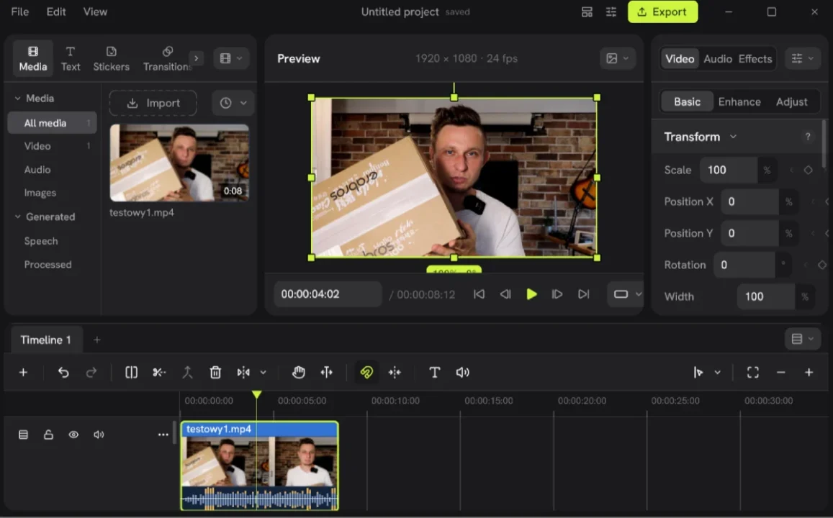The image size is (833, 518).
Task: Select testowy1.mp4 thumbnail in media bin
Action: [179, 163]
